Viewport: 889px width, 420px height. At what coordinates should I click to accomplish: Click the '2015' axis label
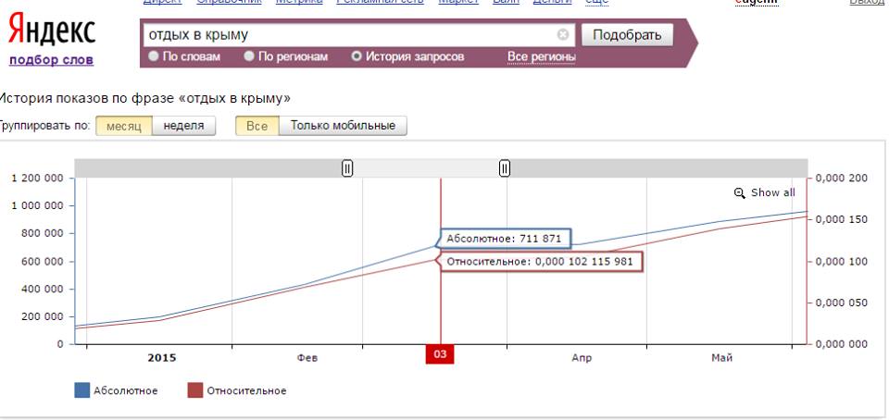pyautogui.click(x=161, y=358)
